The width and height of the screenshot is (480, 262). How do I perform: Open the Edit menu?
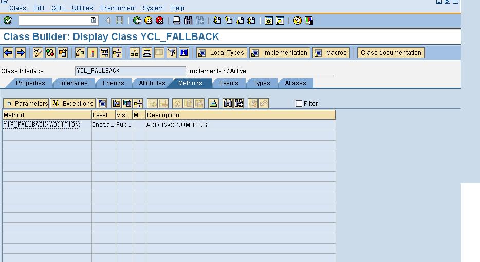39,8
